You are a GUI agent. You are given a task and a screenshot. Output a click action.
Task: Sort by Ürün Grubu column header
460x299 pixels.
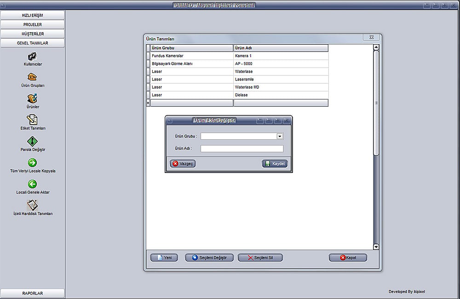192,48
